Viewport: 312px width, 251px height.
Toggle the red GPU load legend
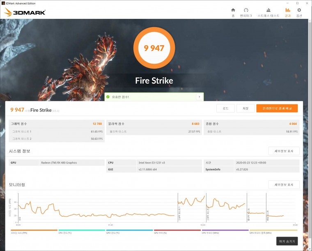click(177, 230)
